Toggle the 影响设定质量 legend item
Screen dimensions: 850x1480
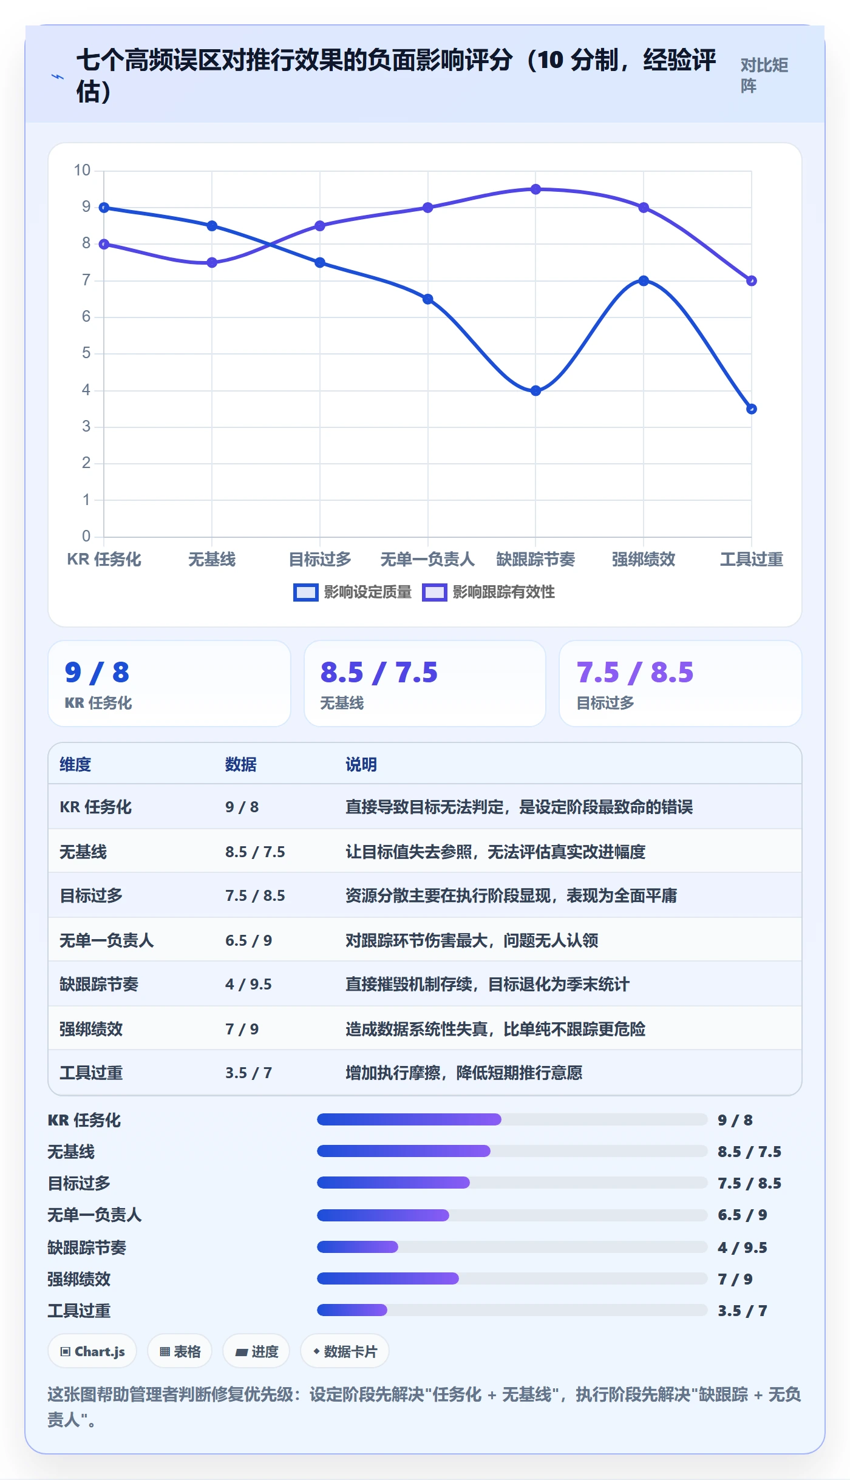(353, 592)
